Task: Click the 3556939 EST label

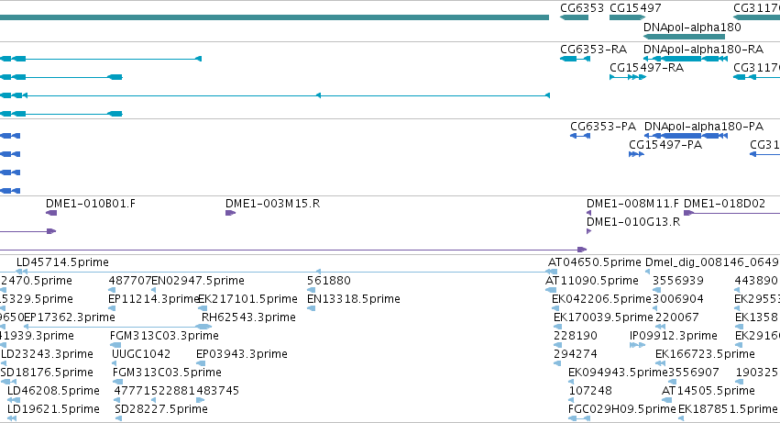Action: click(678, 281)
